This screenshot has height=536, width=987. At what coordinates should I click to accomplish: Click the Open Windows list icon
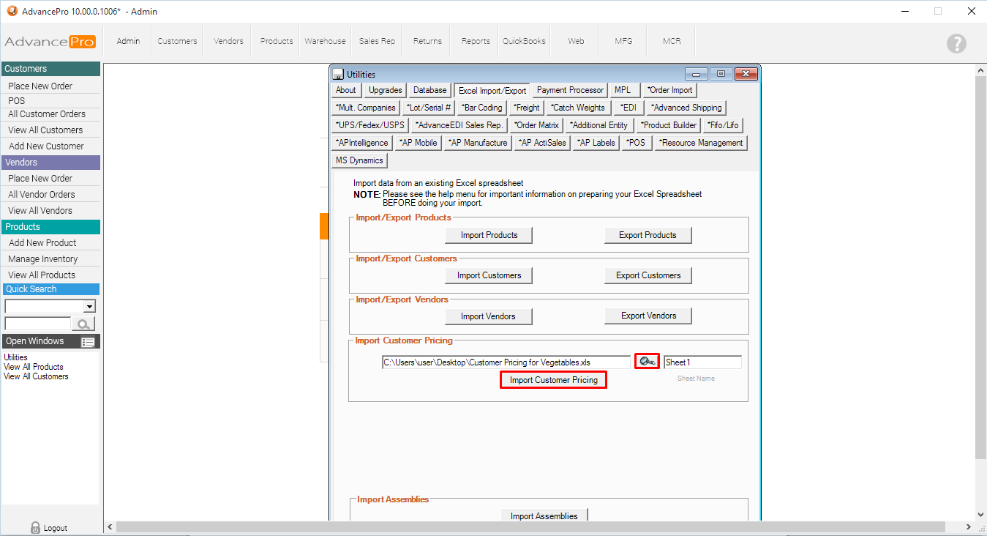(x=88, y=342)
